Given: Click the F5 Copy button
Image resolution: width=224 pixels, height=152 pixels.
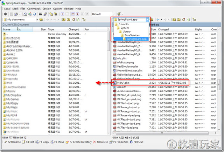Looking at the screenshot, I should 42,142.
